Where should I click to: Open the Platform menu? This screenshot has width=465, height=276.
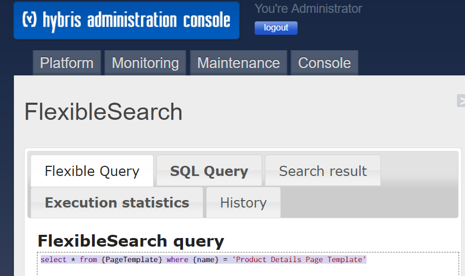point(67,63)
